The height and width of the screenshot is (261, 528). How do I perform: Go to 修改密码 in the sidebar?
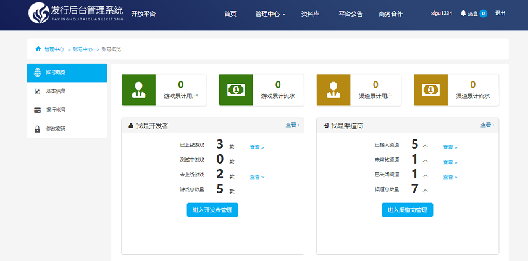point(56,129)
